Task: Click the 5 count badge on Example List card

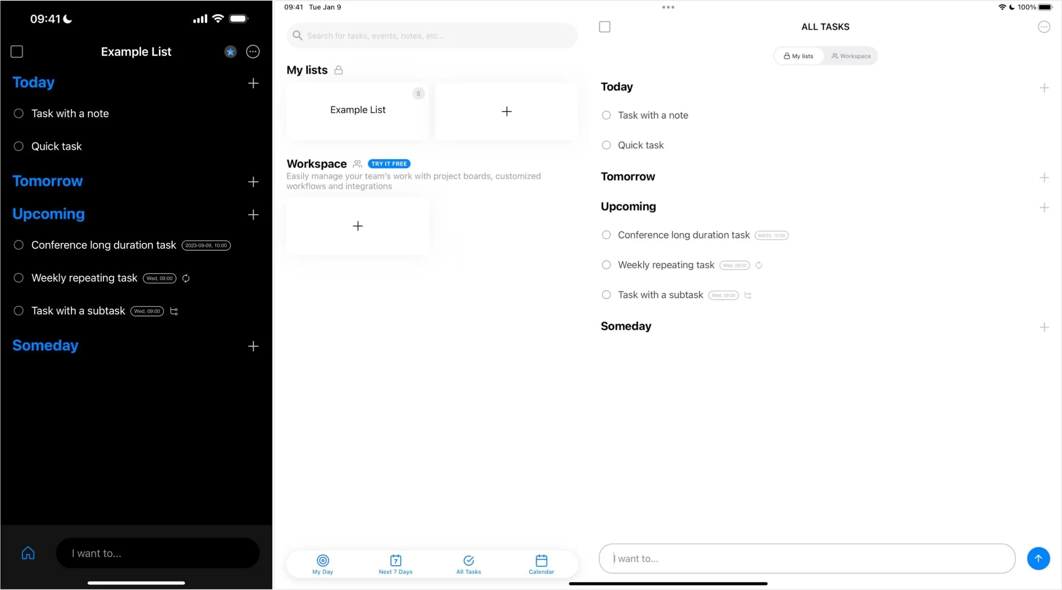Action: 418,93
